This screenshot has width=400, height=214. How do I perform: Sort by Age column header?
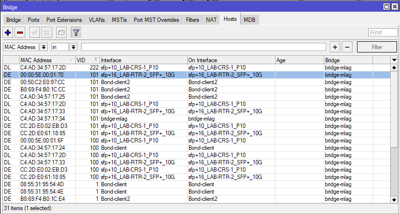pyautogui.click(x=299, y=60)
